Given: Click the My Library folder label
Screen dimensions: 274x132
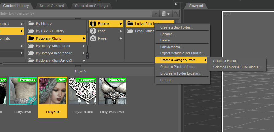Looking at the screenshot, I should pos(44,24).
